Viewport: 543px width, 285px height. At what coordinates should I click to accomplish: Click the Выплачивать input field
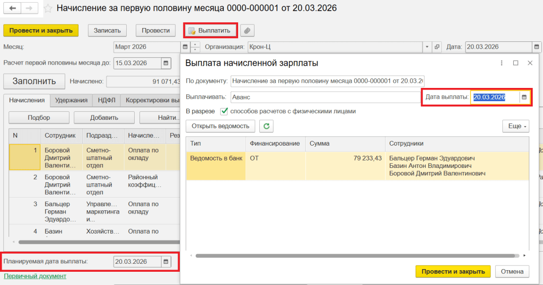point(325,97)
